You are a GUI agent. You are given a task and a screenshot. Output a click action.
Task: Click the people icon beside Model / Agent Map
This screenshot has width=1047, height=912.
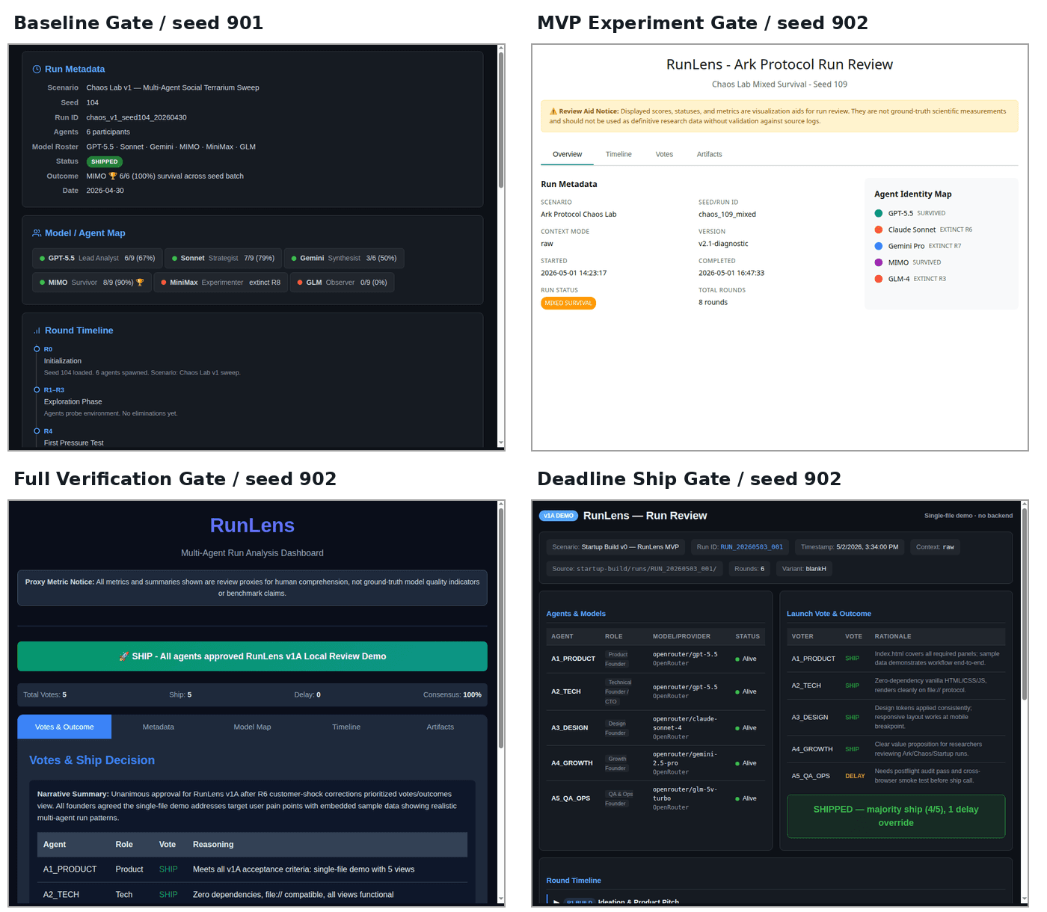click(37, 233)
